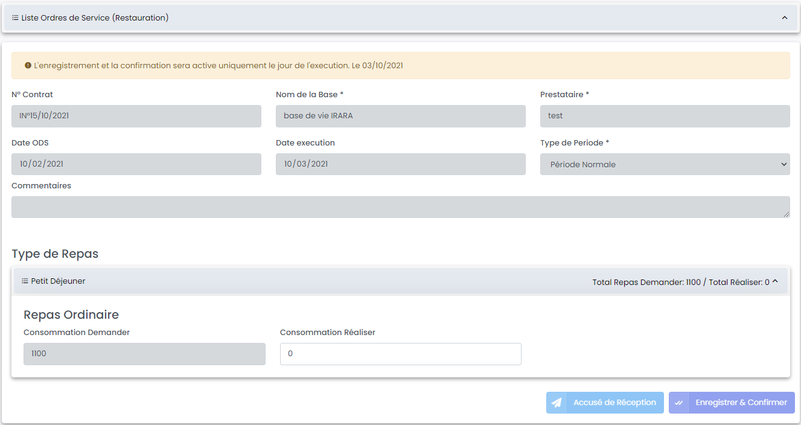Click the Total Repas Demander summary text

click(x=680, y=282)
